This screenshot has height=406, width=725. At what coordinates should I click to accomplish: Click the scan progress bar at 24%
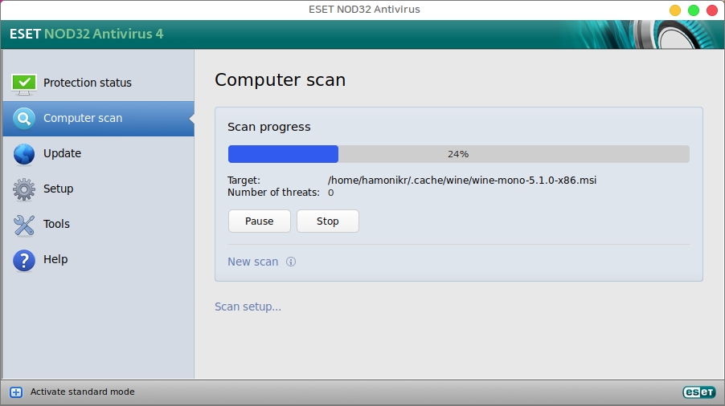458,154
